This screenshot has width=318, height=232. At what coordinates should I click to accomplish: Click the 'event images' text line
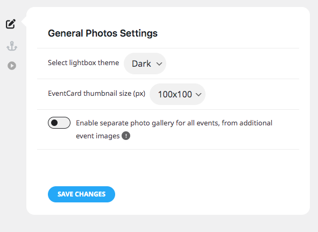(98, 136)
